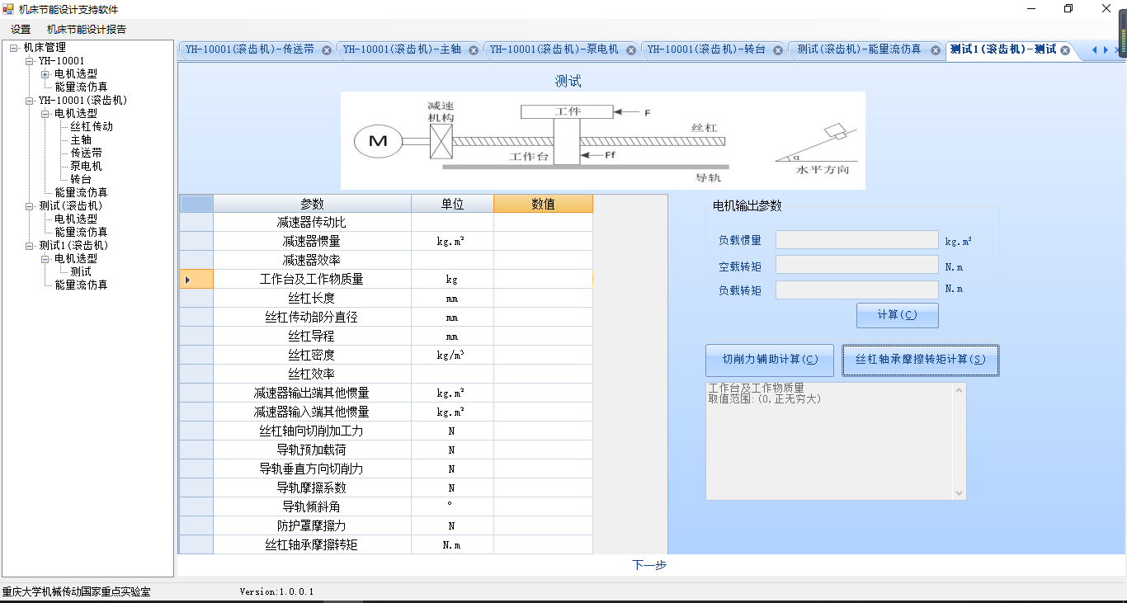
Task: Collapse the 测试1(滚齿机) tree node
Action: click(x=30, y=246)
